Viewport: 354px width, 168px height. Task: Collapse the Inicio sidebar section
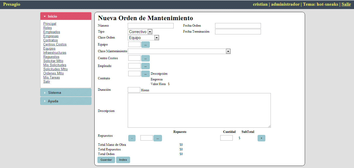(x=66, y=16)
